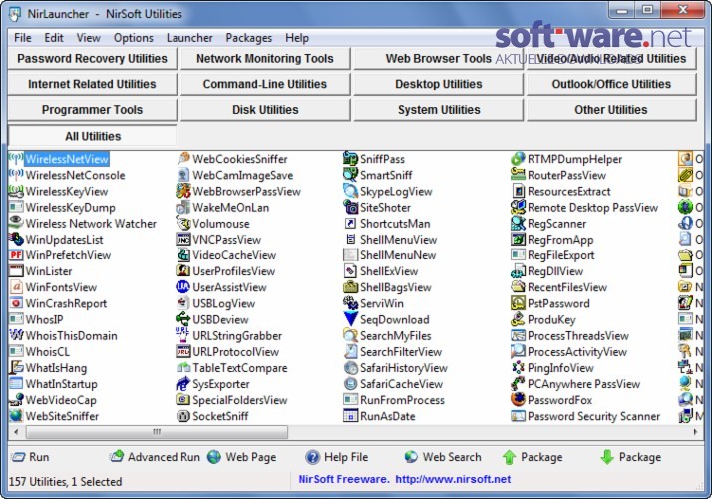Viewport: 712px width, 499px height.
Task: Open the File menu
Action: (x=23, y=38)
